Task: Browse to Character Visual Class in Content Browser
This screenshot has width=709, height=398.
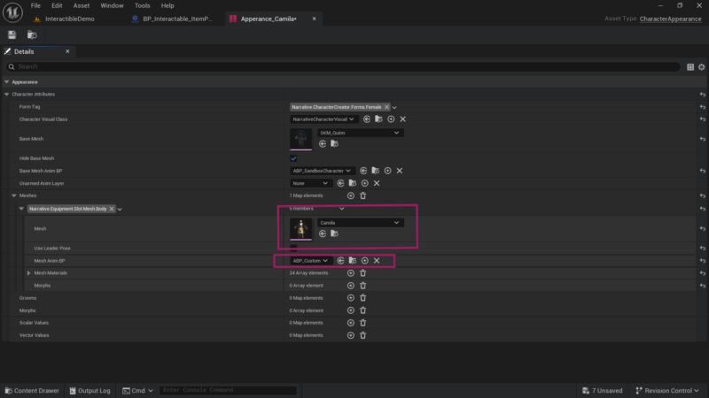Action: (x=378, y=119)
